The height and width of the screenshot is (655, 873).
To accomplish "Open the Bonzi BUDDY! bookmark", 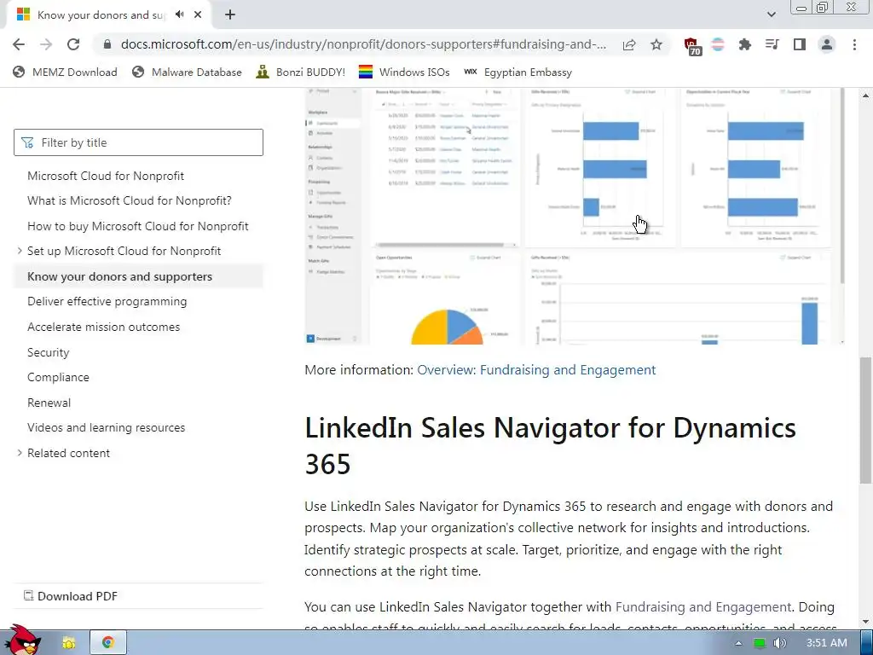I will pyautogui.click(x=301, y=72).
